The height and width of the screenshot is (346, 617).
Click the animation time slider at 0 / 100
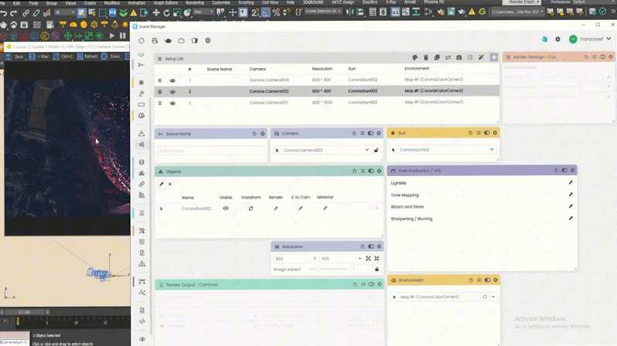[25, 312]
